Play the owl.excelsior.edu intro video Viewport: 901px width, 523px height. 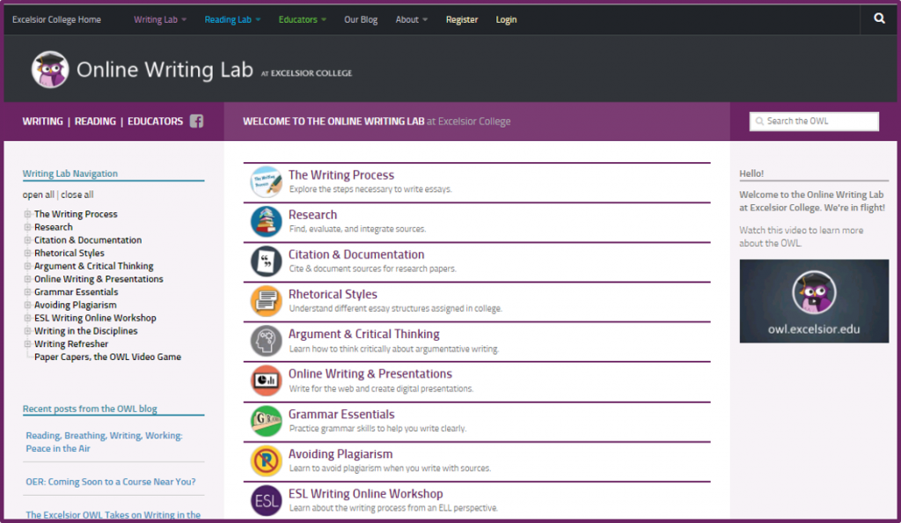(x=814, y=301)
